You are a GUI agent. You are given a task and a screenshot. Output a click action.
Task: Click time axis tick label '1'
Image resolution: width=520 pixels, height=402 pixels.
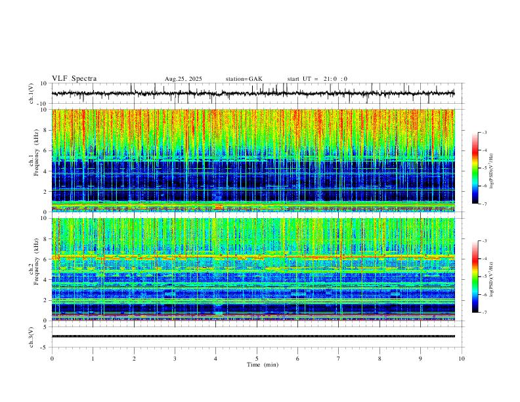pos(93,359)
